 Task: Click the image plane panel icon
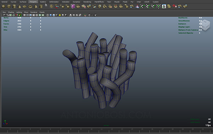tap(13, 15)
